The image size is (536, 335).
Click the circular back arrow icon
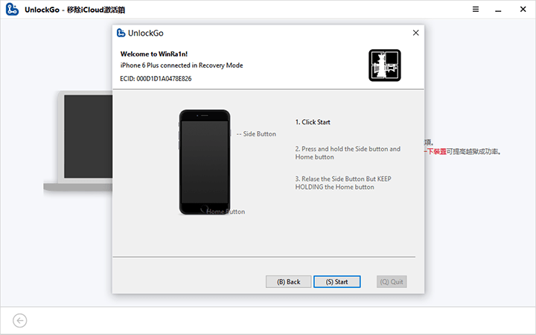point(20,320)
